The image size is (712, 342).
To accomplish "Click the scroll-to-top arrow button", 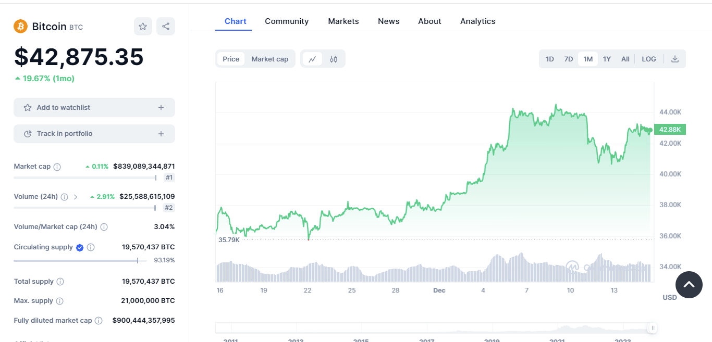I will (689, 285).
